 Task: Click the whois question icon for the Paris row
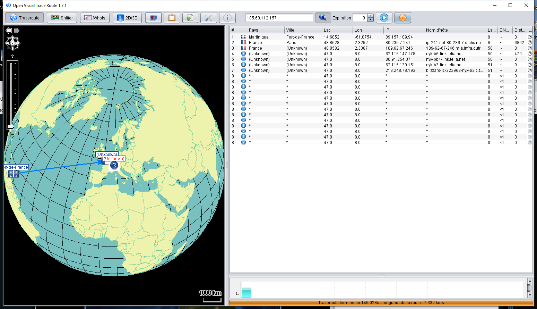click(x=530, y=43)
